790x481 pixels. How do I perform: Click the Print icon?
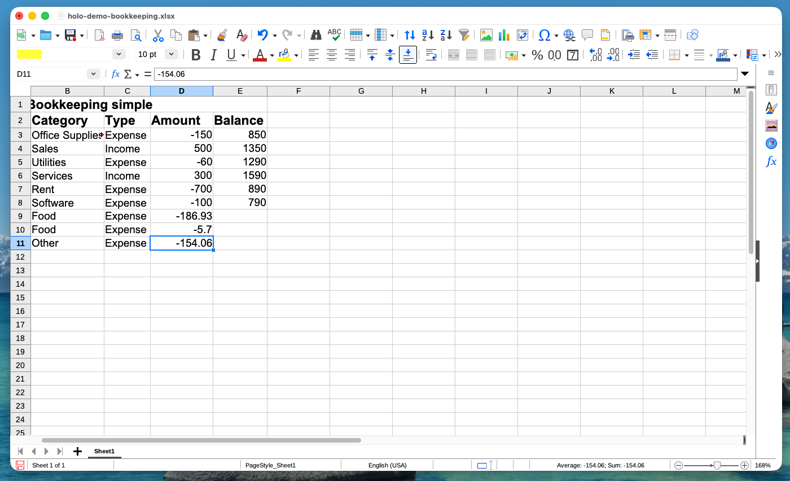(117, 35)
